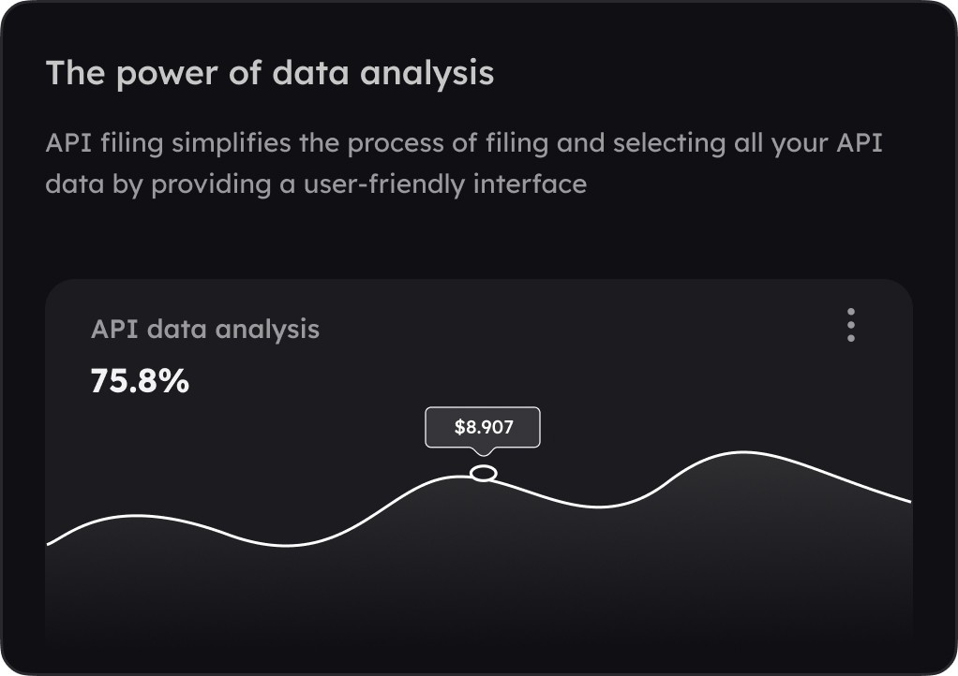Screen dimensions: 958x676
Task: Click the circular marker on the trend line
Action: coord(484,473)
